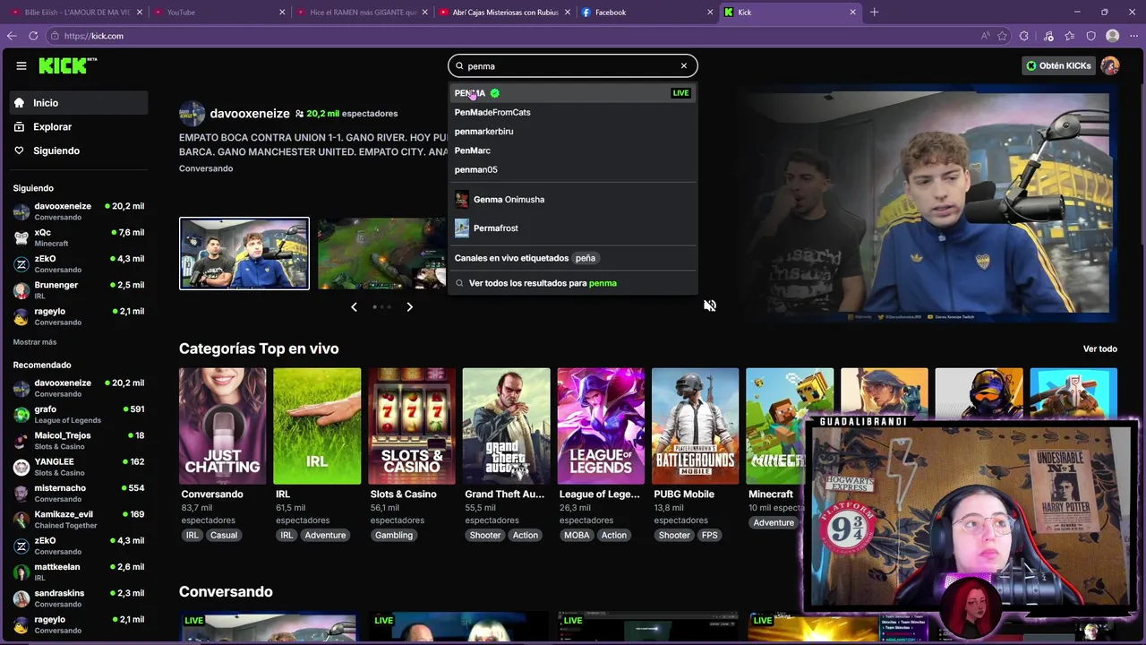The height and width of the screenshot is (645, 1146).
Task: Open the PUBG Mobile category card
Action: 696,426
